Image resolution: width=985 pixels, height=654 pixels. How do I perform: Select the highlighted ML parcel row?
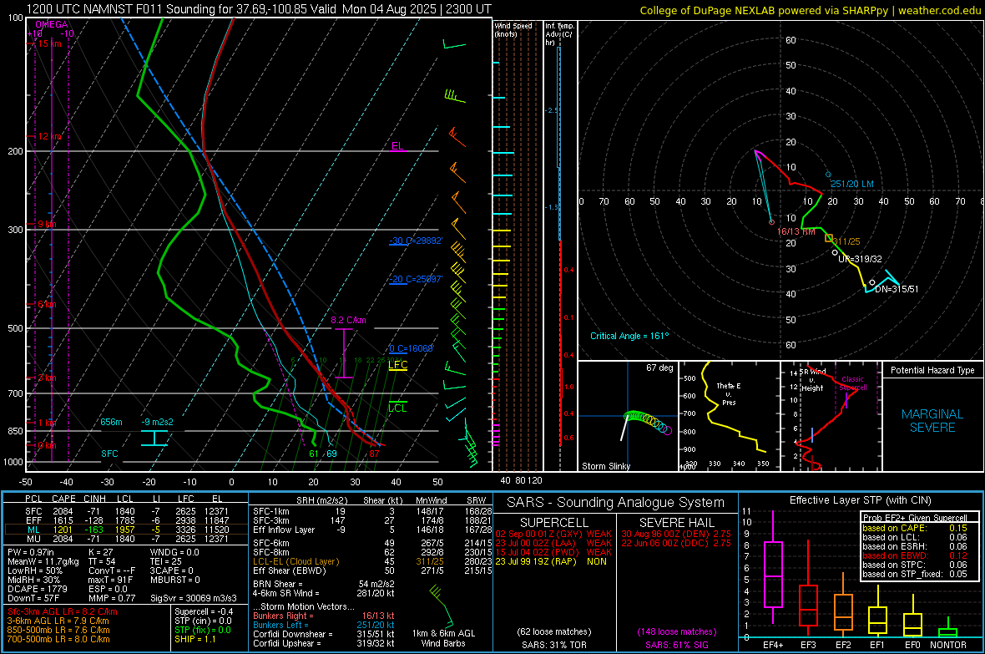tap(126, 530)
